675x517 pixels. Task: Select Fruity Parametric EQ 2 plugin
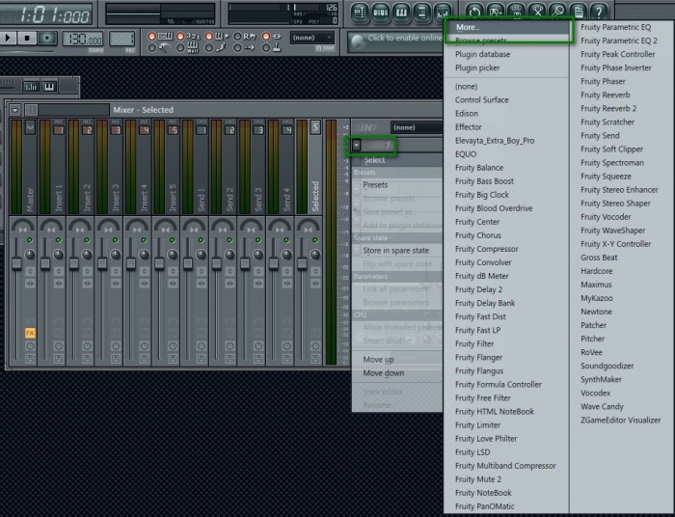pos(619,41)
